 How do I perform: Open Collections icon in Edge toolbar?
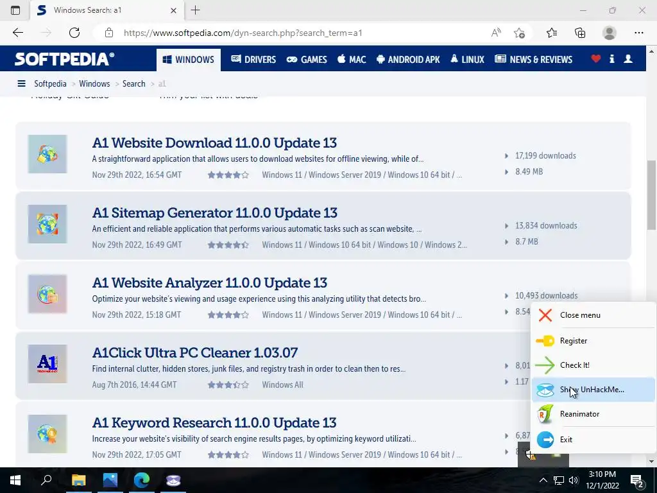[x=580, y=33]
